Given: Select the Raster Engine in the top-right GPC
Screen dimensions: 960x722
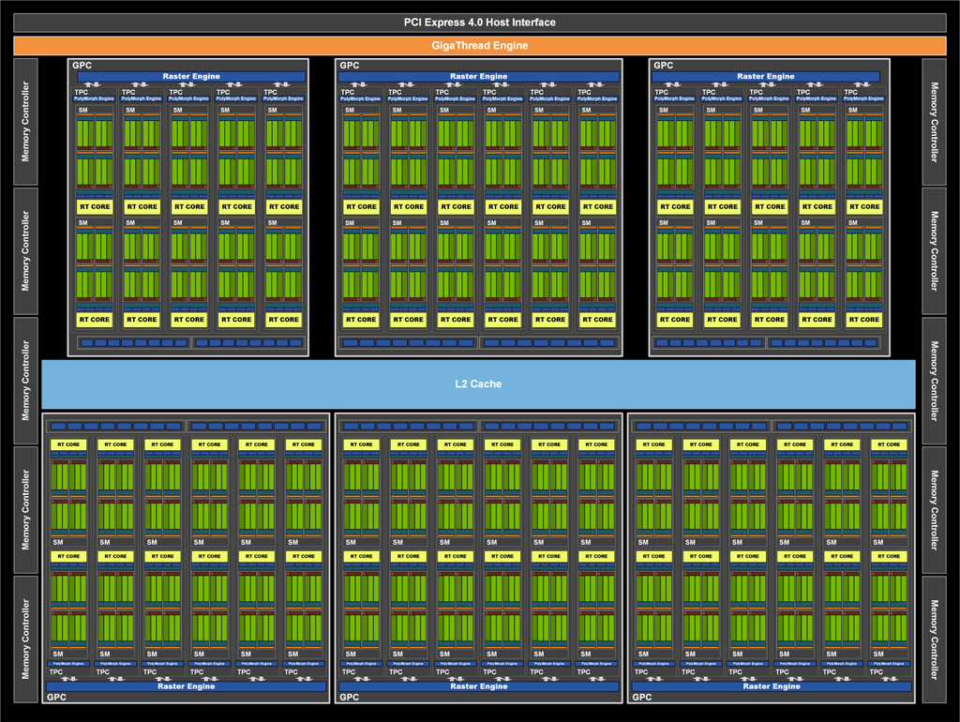Looking at the screenshot, I should pyautogui.click(x=765, y=77).
